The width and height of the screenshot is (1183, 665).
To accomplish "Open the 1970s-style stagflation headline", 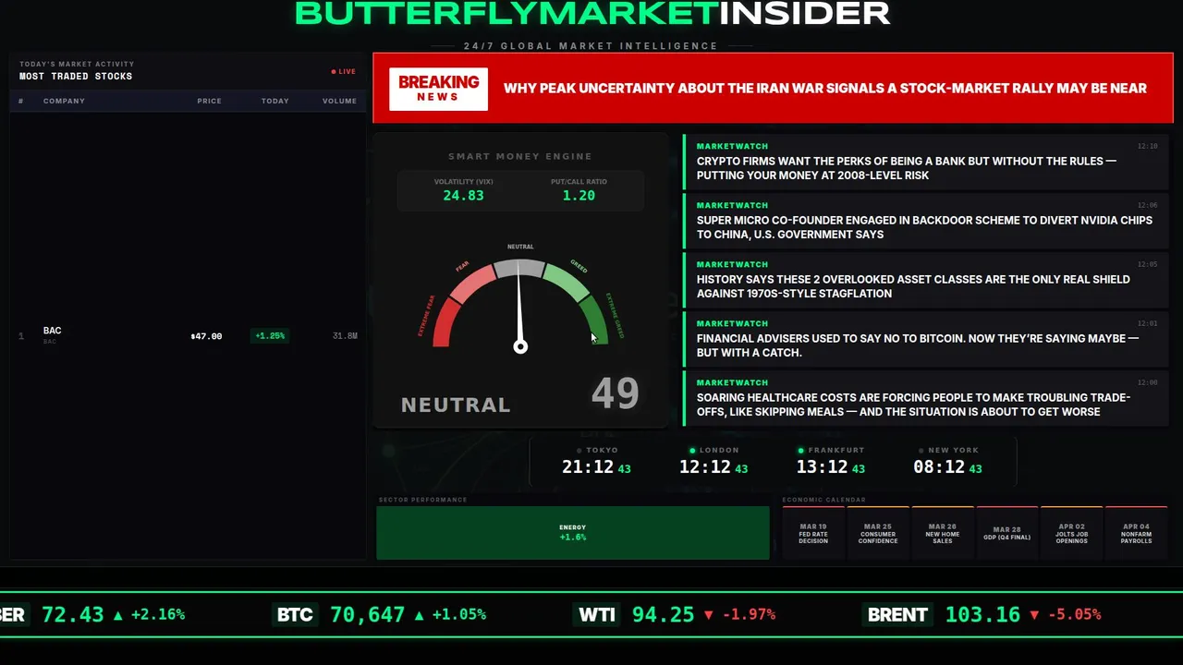I will pyautogui.click(x=926, y=280).
